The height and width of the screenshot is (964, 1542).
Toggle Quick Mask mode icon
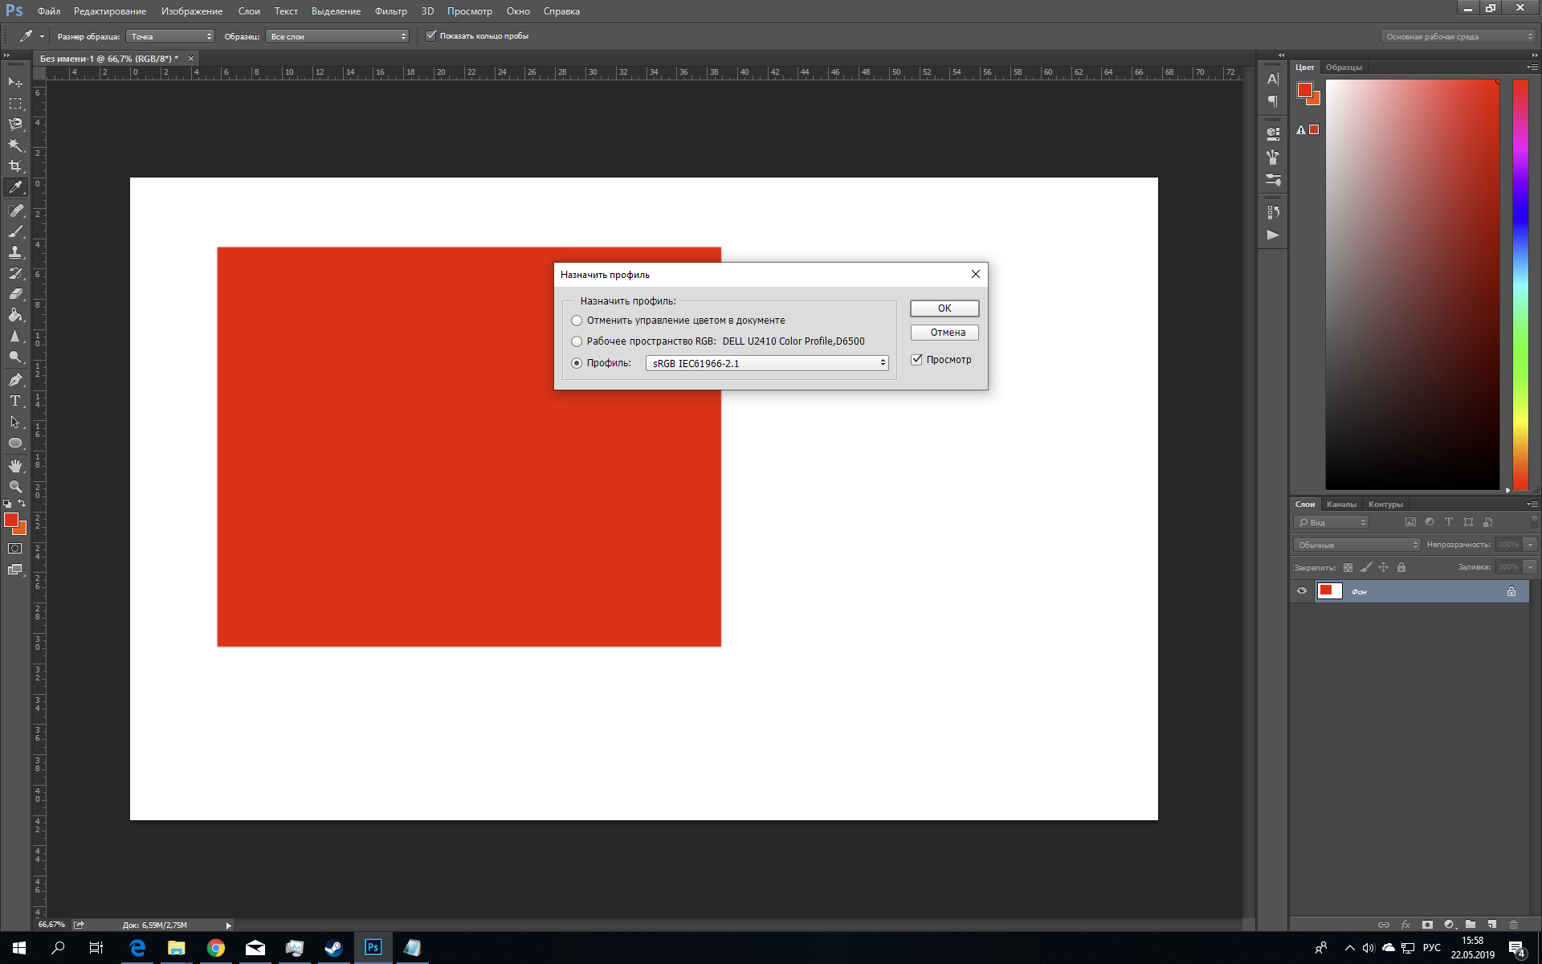pos(15,549)
